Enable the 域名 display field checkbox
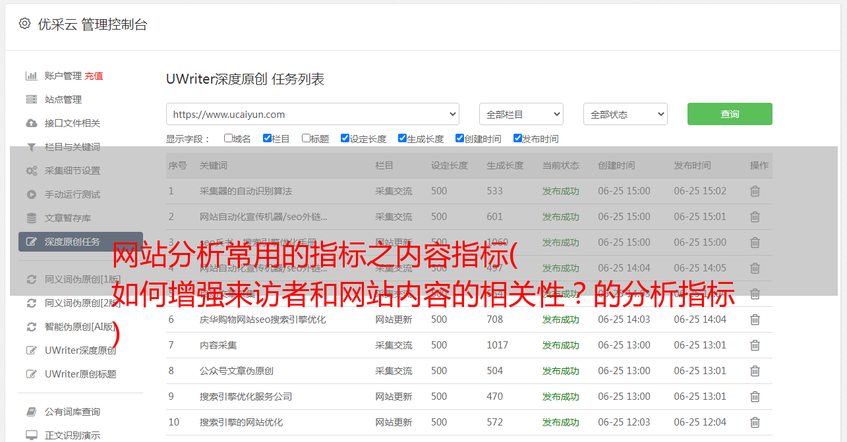 click(228, 138)
